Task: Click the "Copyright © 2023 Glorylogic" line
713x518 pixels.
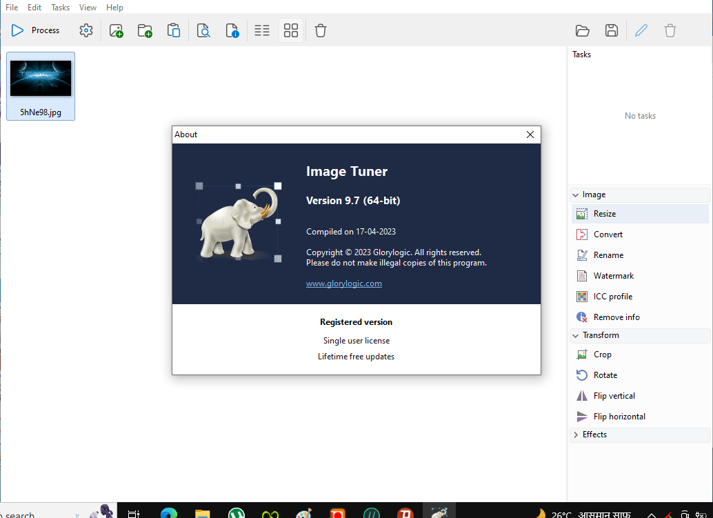Action: point(394,252)
